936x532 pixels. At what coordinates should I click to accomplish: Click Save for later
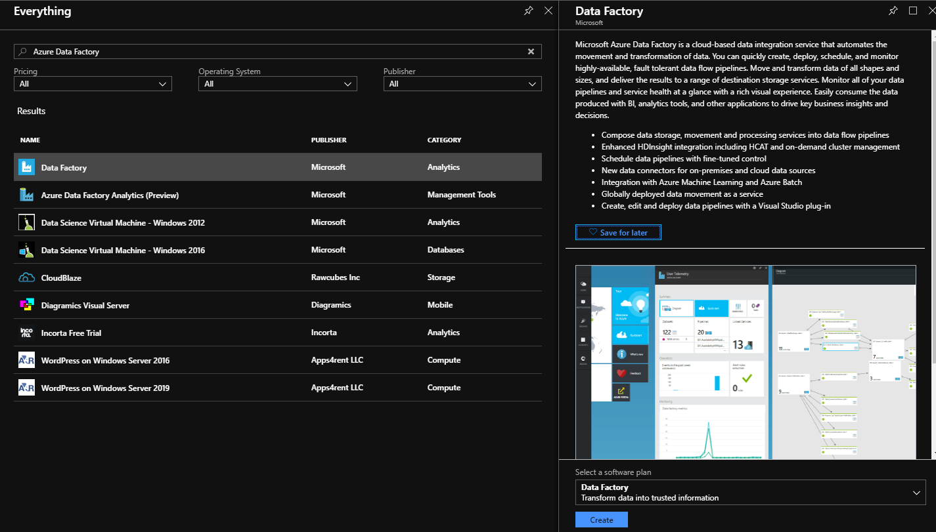point(618,232)
